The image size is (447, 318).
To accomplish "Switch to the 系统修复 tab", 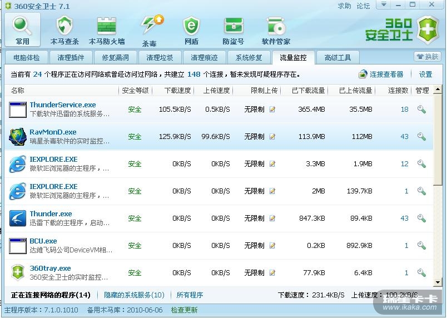I will click(249, 58).
